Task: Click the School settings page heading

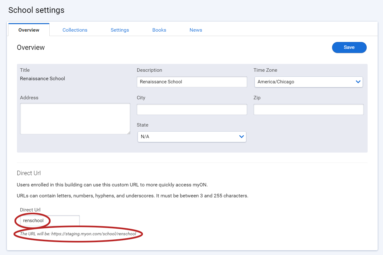Action: coord(36,10)
